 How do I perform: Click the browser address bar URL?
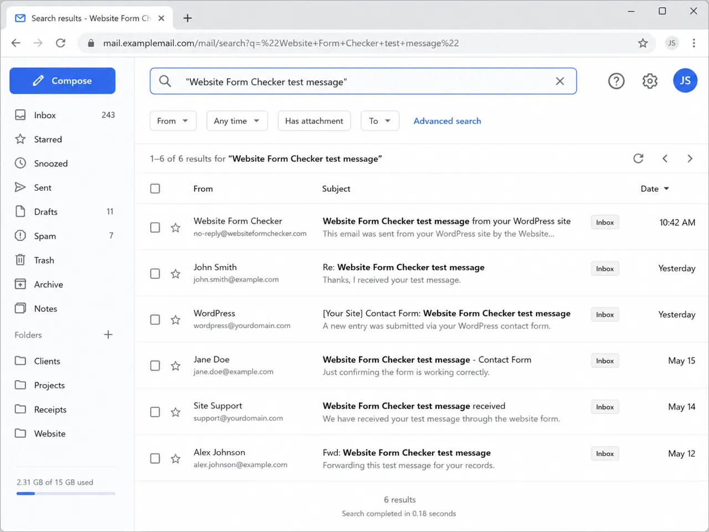[281, 43]
